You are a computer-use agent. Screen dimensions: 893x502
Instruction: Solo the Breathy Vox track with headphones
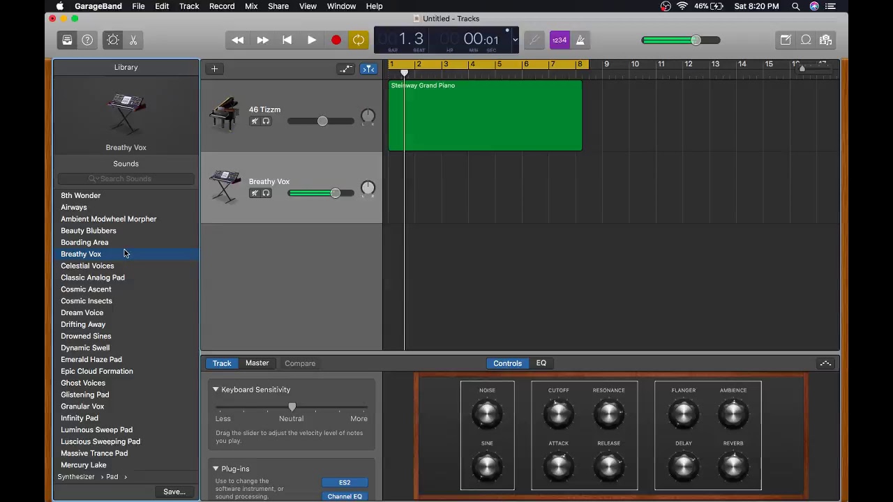[x=266, y=193]
